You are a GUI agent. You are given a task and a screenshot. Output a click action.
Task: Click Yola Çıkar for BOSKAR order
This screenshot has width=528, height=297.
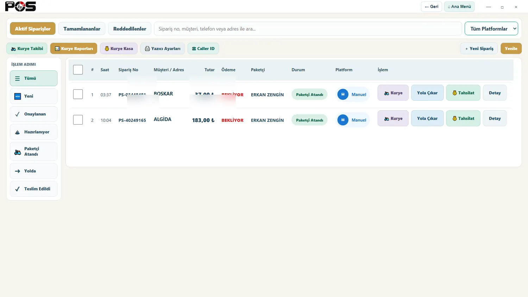[427, 93]
